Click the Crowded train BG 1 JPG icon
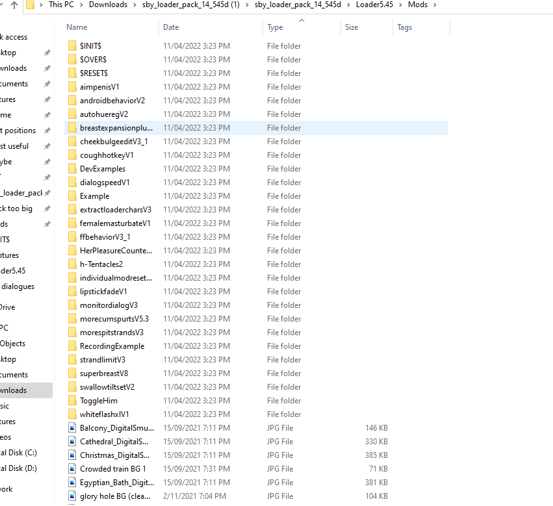 71,469
